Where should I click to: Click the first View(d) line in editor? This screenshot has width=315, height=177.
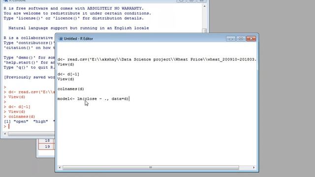point(66,64)
